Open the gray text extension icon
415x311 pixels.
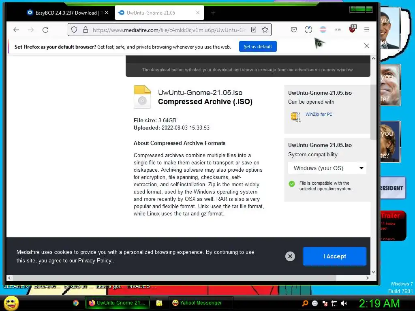coord(338,30)
